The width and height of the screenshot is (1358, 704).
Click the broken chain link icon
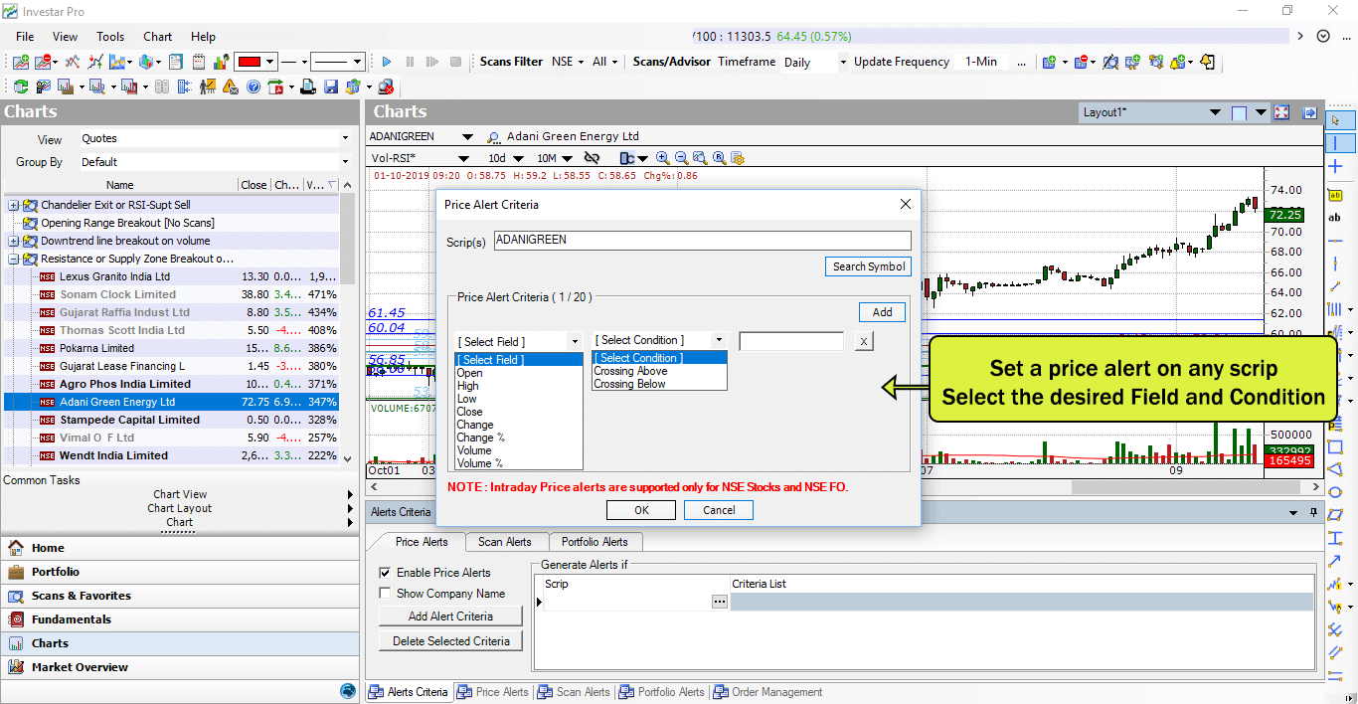click(592, 158)
